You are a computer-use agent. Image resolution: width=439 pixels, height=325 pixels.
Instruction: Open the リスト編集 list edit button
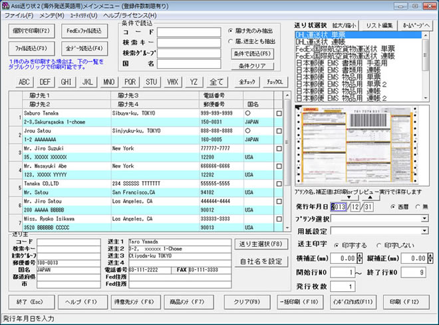[x=378, y=25]
